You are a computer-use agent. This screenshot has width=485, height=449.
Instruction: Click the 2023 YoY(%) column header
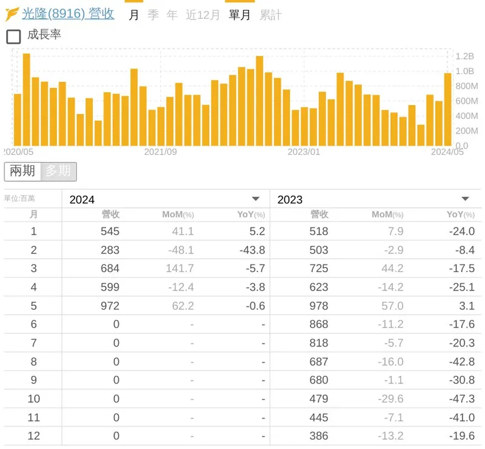point(461,215)
